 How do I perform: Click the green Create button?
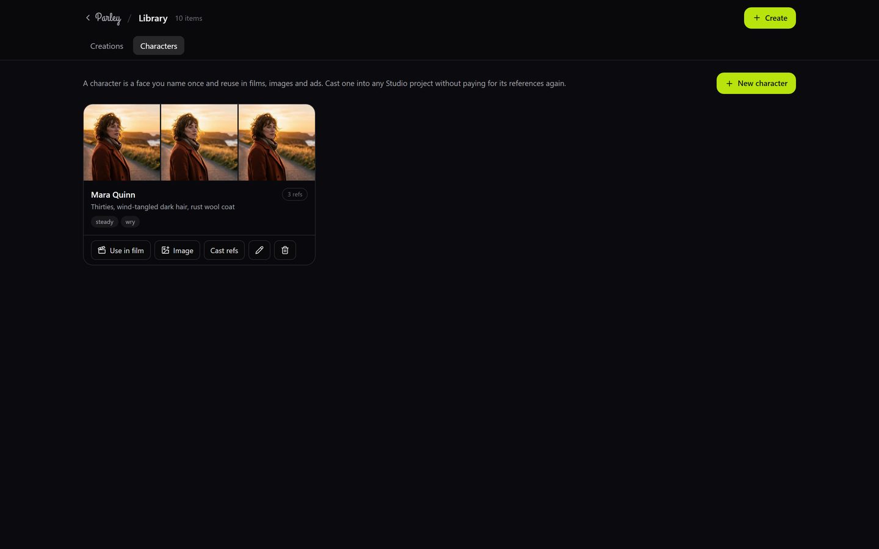770,18
